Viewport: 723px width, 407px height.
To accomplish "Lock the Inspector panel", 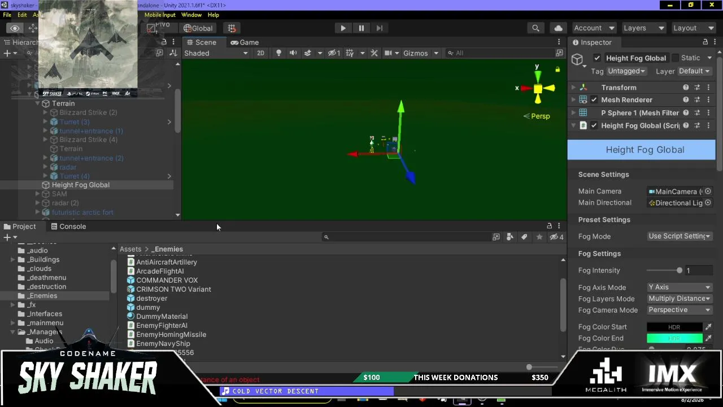I will click(705, 42).
